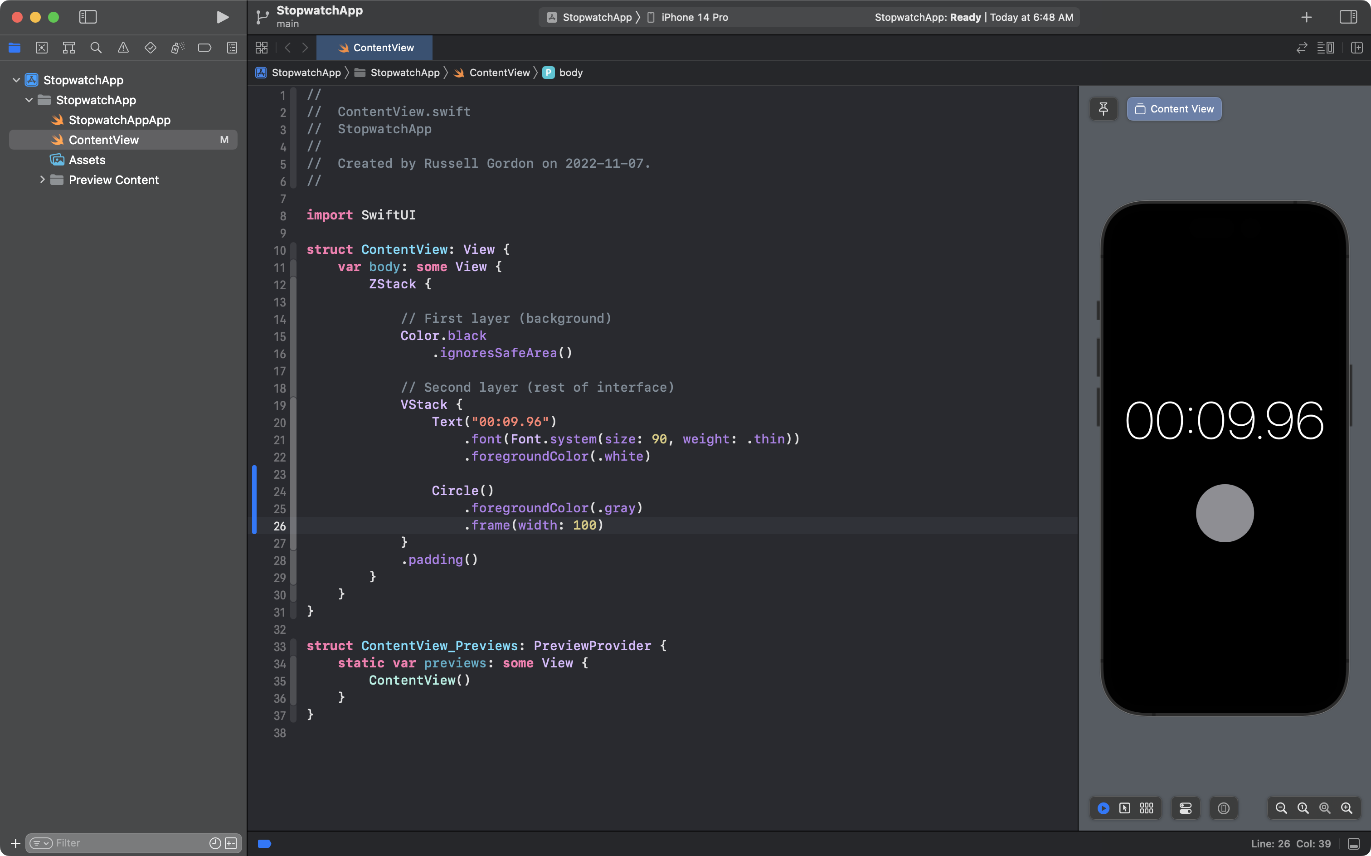Open the Source Control navigator icon

(x=41, y=48)
